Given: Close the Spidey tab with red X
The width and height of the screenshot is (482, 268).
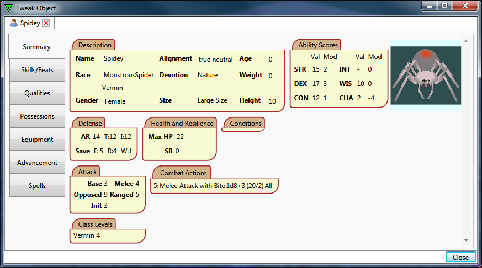Looking at the screenshot, I should 46,23.
